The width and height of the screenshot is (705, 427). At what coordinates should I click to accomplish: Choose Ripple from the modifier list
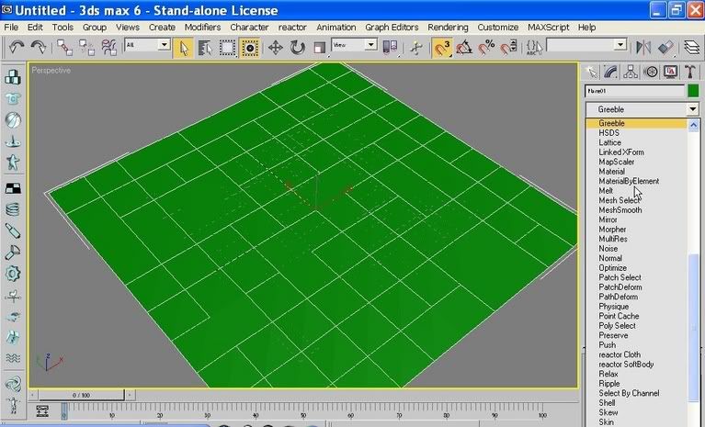click(609, 384)
